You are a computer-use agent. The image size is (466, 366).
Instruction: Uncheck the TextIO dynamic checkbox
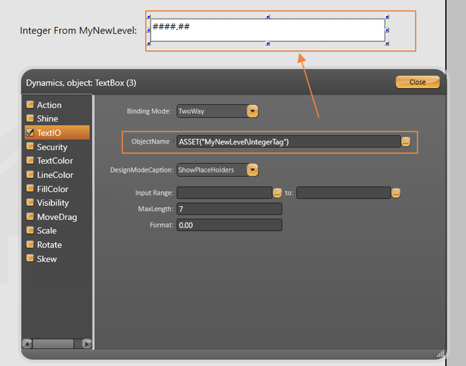pos(30,132)
